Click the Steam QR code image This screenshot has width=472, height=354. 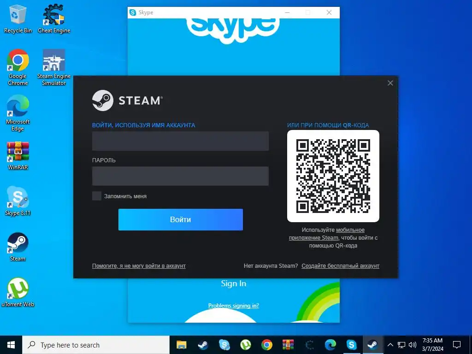click(333, 176)
